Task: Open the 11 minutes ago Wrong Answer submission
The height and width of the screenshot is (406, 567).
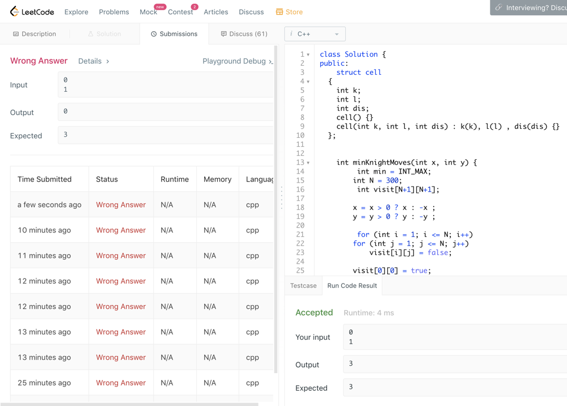Action: tap(121, 256)
